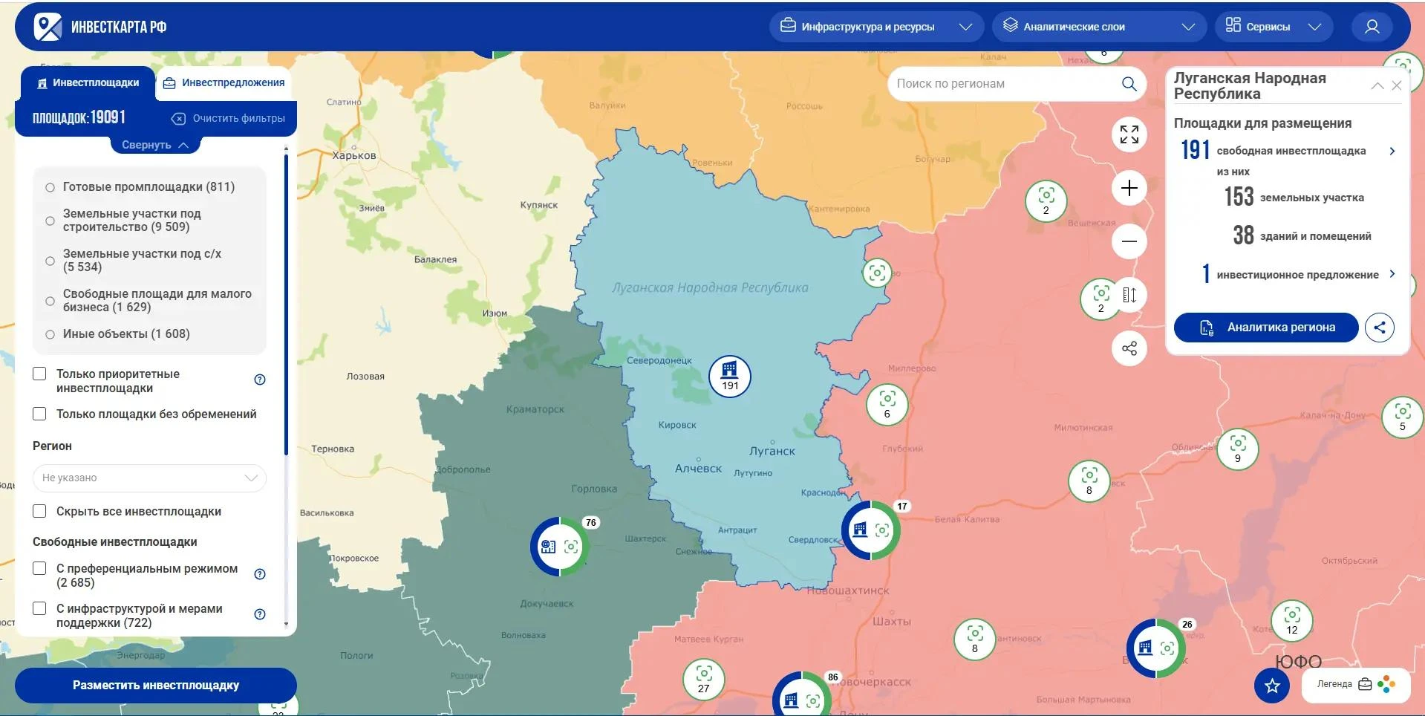Click the 191 sites cluster marker
The width and height of the screenshot is (1425, 716).
(x=730, y=376)
